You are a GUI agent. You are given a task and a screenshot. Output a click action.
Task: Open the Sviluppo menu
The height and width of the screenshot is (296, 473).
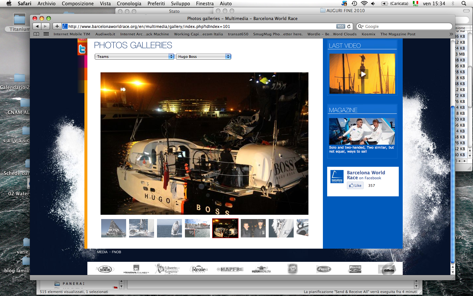pyautogui.click(x=180, y=4)
